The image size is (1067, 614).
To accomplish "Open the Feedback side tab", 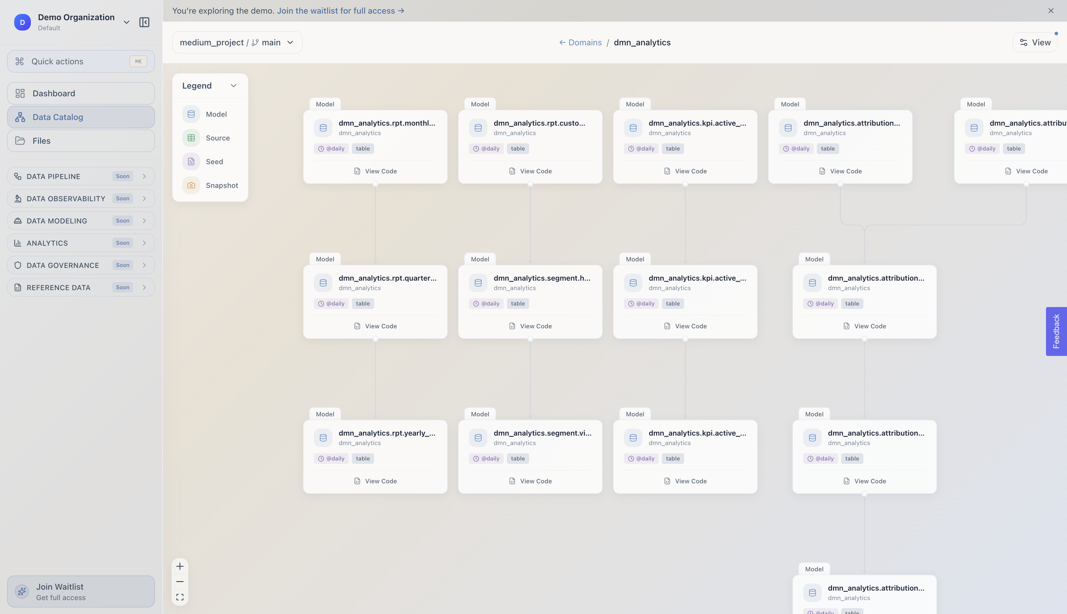I will (x=1056, y=332).
